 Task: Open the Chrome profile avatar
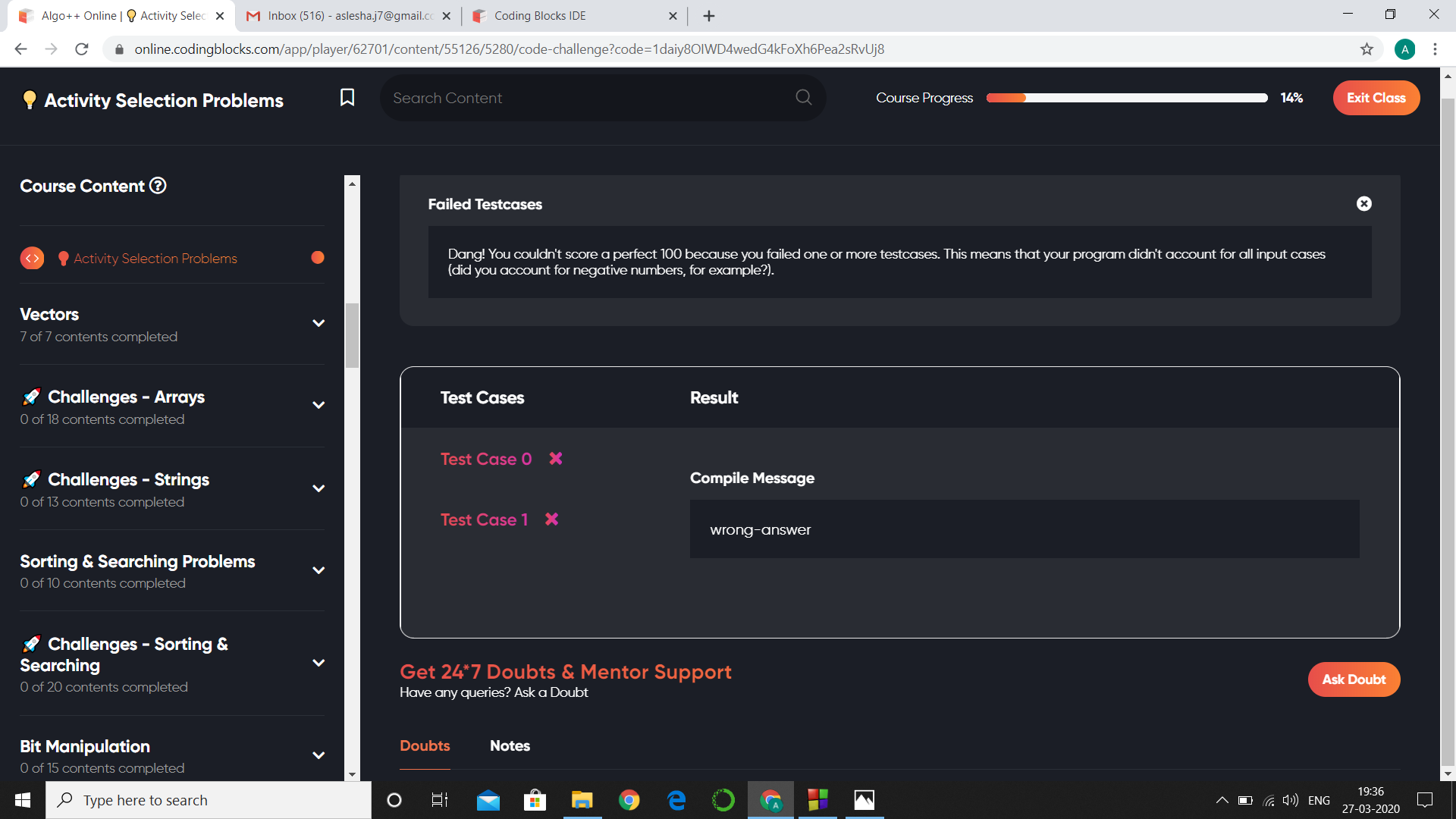[1404, 49]
